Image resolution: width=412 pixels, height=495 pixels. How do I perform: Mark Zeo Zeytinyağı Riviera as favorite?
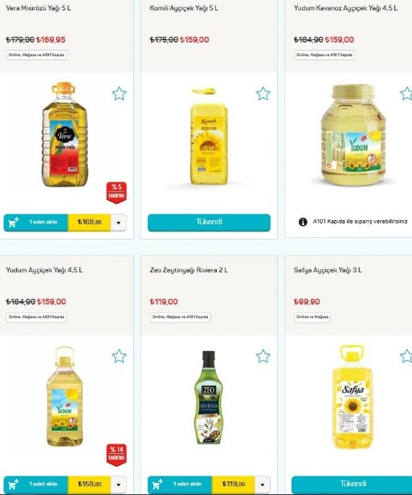tap(263, 356)
